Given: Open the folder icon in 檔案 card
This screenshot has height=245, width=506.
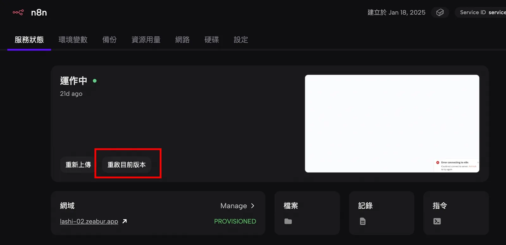Looking at the screenshot, I should 288,221.
